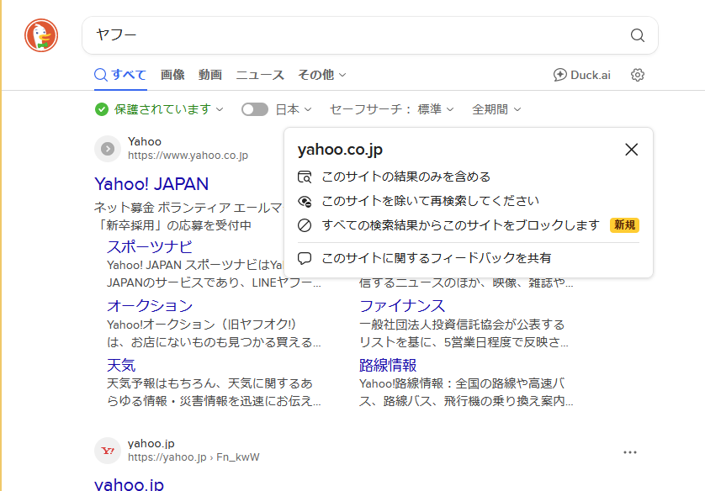This screenshot has height=491, width=705.
Task: Click the yahoo.co.jp popup heading
Action: coord(340,150)
